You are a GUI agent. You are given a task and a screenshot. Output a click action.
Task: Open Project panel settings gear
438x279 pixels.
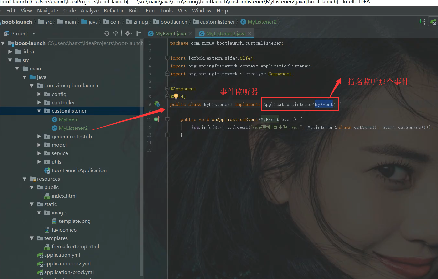point(127,33)
